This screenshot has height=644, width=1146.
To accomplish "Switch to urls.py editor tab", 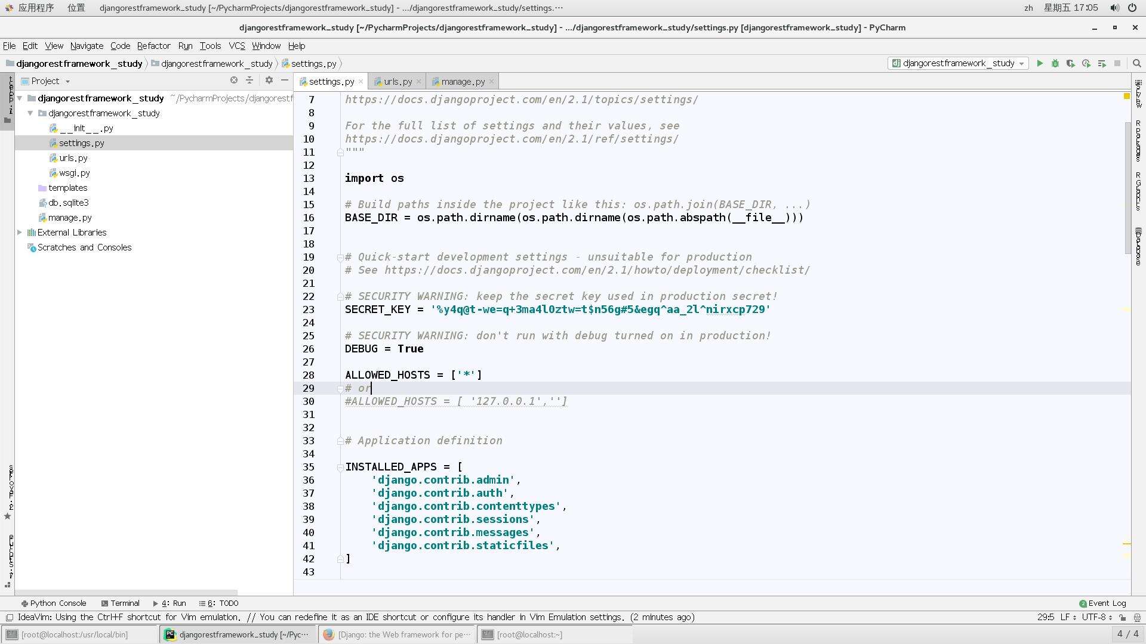I will click(x=398, y=82).
